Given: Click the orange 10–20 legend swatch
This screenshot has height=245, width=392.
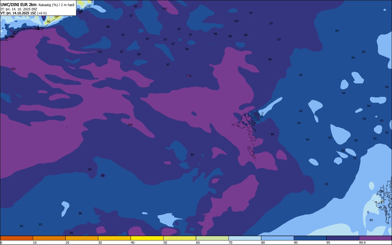Looking at the screenshot, I should tap(49, 238).
